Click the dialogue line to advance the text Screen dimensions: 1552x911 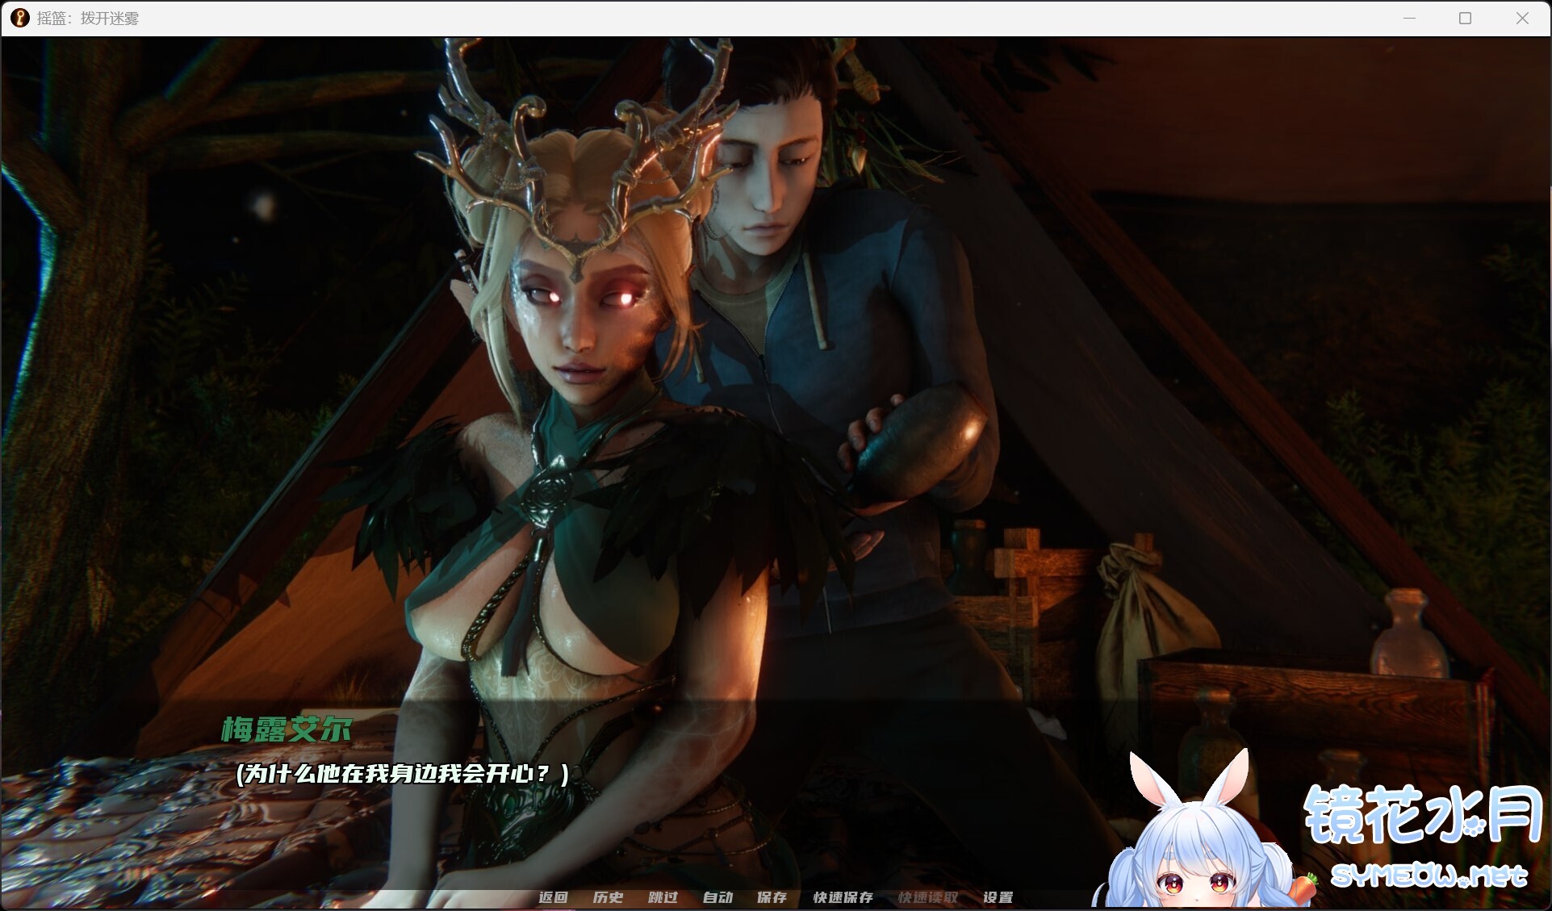(x=403, y=774)
